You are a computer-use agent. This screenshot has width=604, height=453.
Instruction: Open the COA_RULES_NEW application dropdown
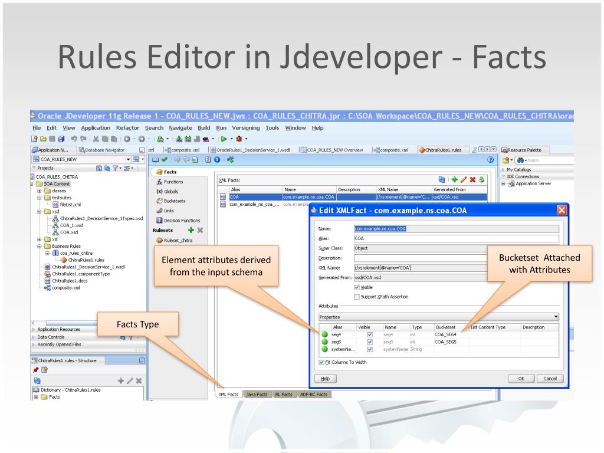click(128, 159)
